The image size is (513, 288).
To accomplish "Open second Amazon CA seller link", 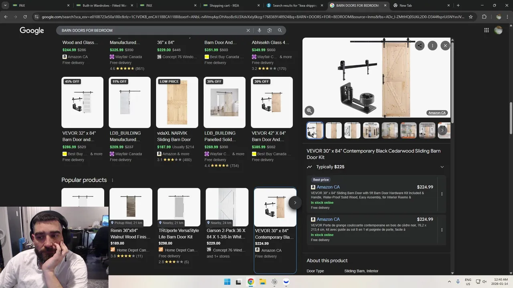I will [328, 219].
